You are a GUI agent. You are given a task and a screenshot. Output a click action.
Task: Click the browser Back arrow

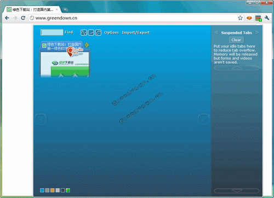pyautogui.click(x=7, y=18)
